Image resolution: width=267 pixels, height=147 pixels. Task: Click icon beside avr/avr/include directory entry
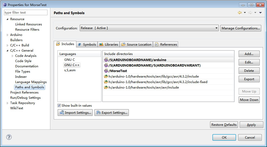coord(106,88)
